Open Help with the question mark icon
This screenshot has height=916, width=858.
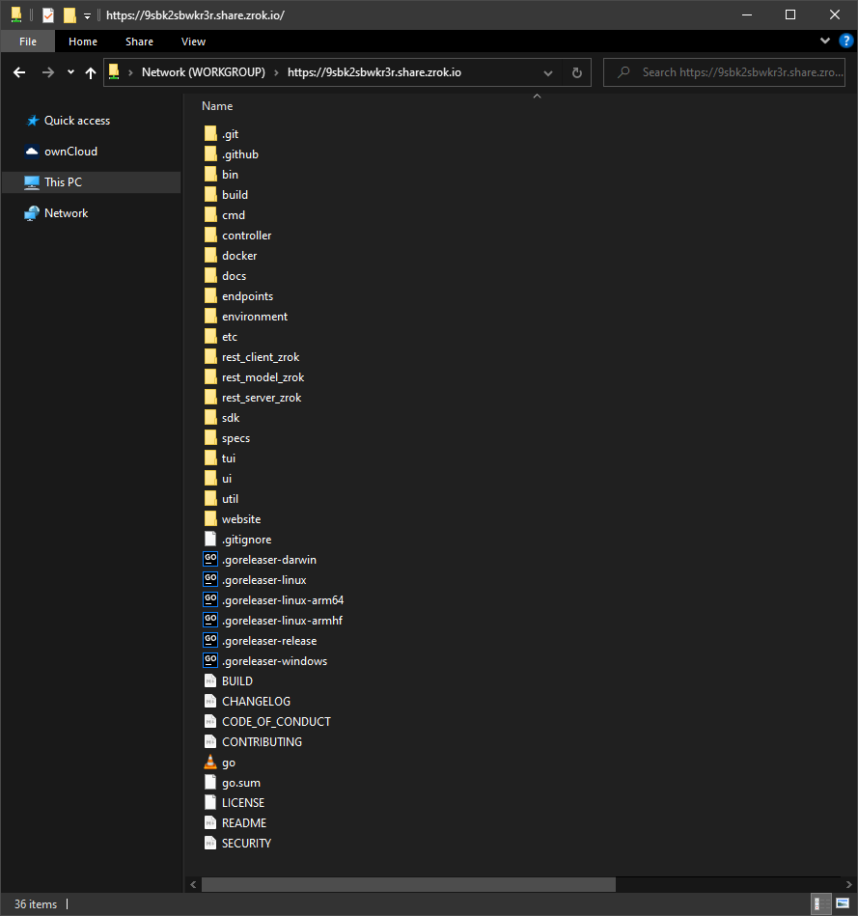(x=845, y=41)
